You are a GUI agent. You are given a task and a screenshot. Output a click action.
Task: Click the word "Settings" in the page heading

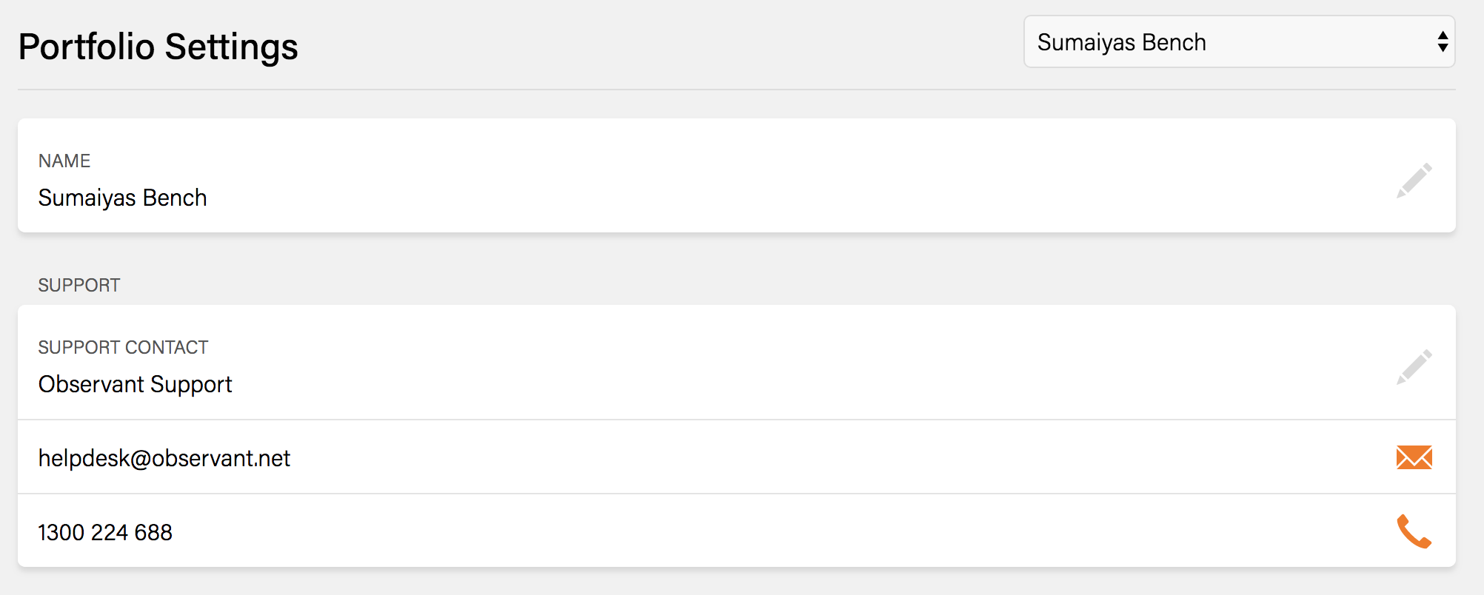tap(231, 47)
